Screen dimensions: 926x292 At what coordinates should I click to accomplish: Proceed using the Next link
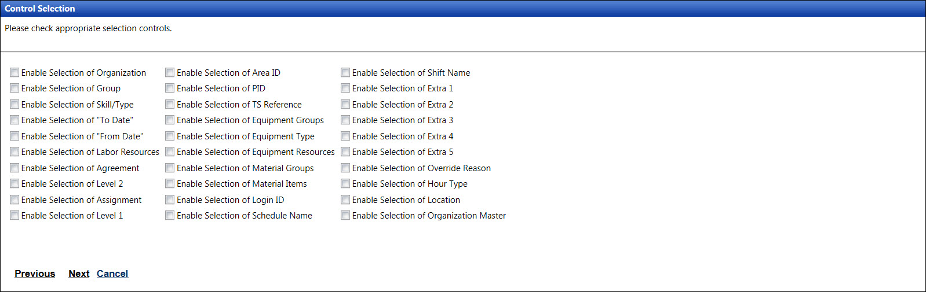click(79, 274)
